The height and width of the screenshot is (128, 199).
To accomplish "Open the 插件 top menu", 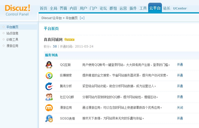I will (x=133, y=8).
